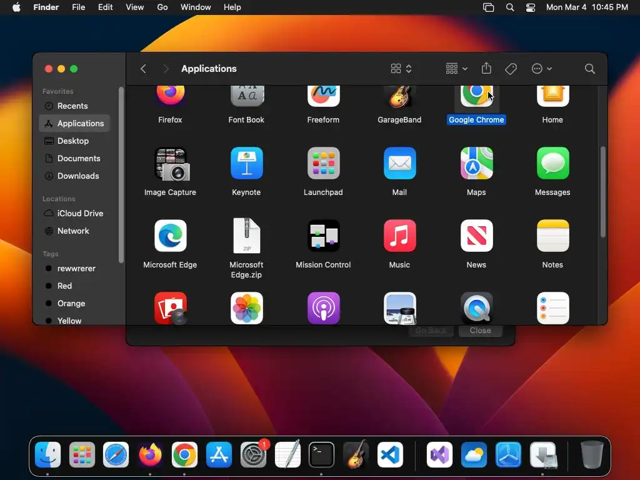Click the Finder window vertical scrollbar
Image resolution: width=640 pixels, height=480 pixels.
click(603, 192)
